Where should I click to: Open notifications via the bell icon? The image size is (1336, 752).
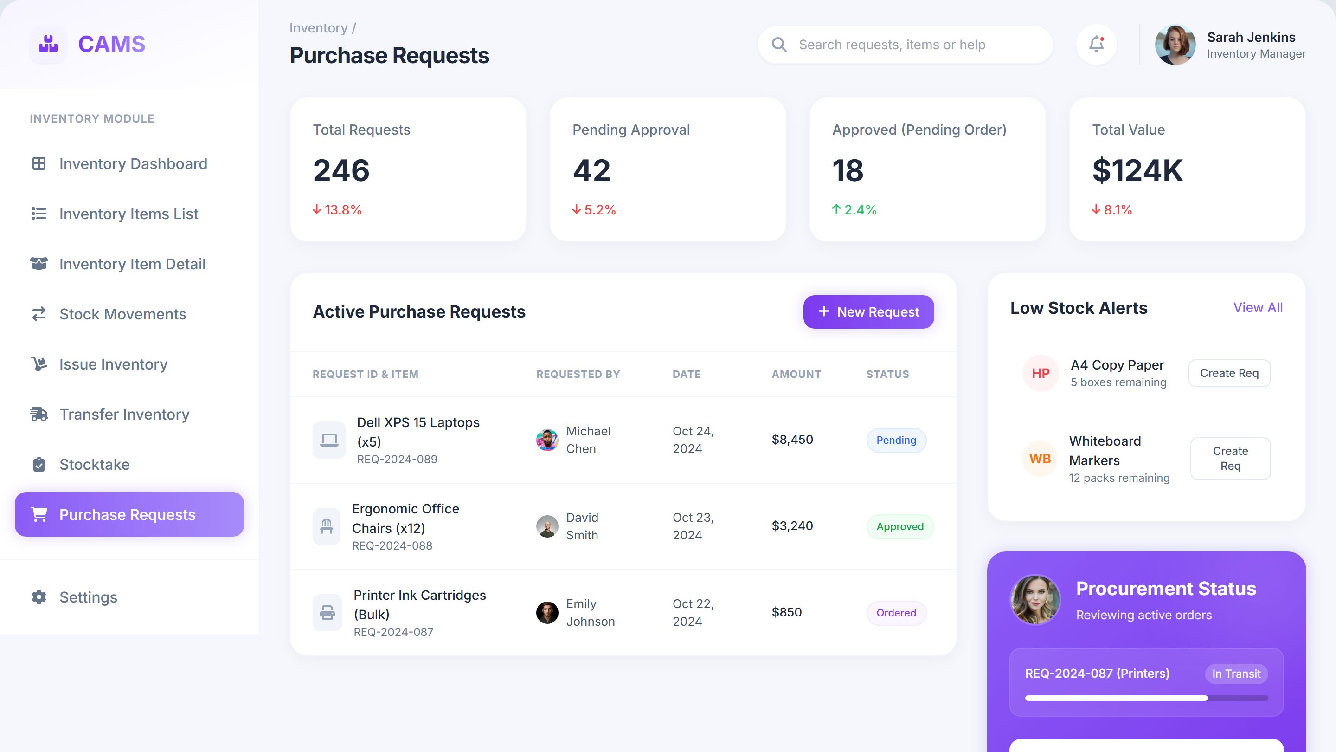1096,45
